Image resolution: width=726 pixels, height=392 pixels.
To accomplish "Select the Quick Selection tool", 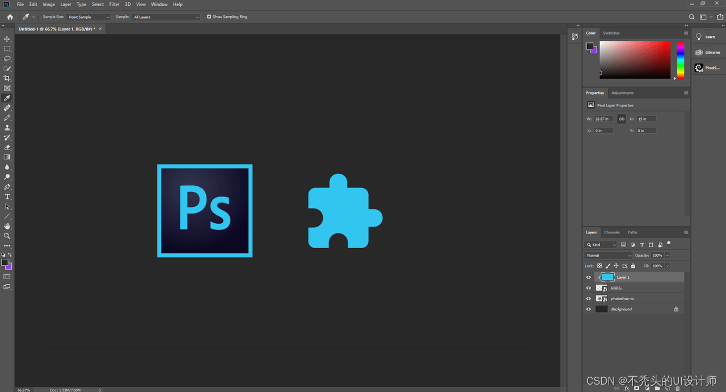I will tap(7, 69).
